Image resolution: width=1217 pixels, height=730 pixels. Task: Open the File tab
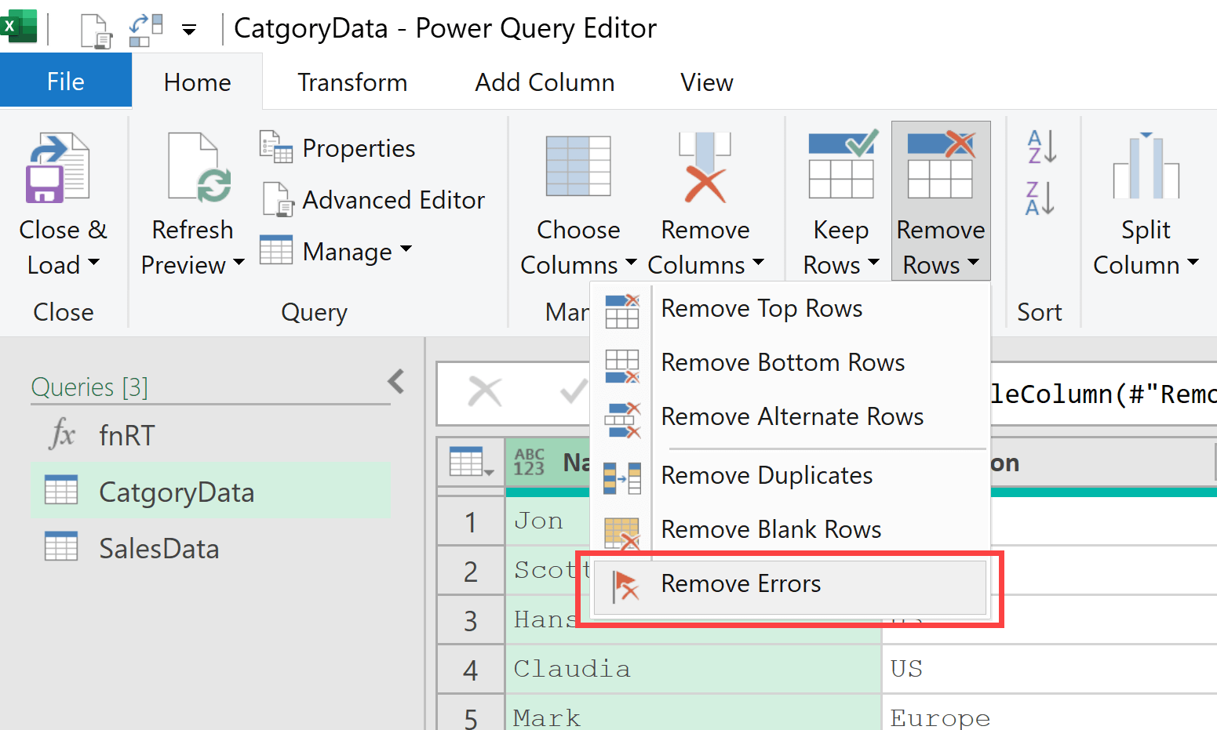(66, 82)
